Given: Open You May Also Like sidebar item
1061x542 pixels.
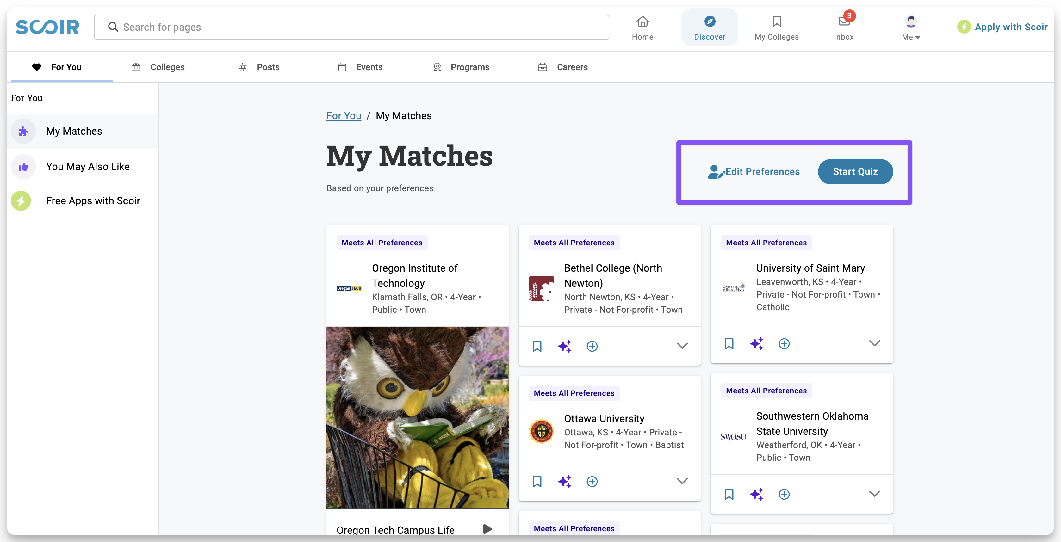Looking at the screenshot, I should click(83, 166).
